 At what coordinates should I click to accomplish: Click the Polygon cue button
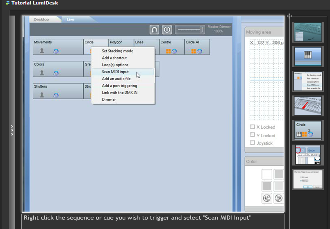coord(121,43)
